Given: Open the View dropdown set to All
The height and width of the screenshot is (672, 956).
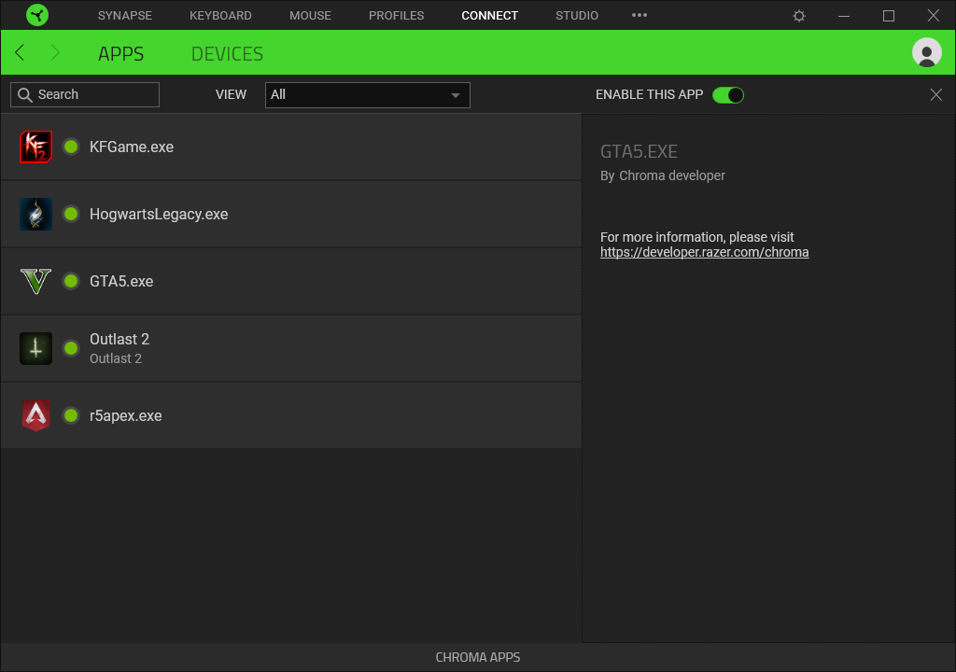Looking at the screenshot, I should click(x=368, y=95).
